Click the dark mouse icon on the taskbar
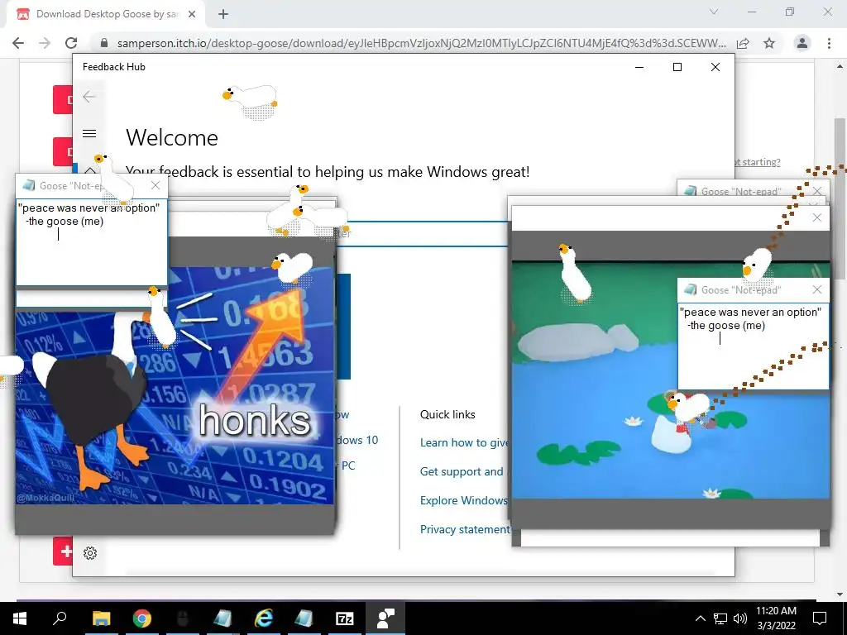The width and height of the screenshot is (847, 635). click(x=183, y=618)
